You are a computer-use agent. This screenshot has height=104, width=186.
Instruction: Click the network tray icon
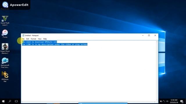pyautogui.click(x=164, y=101)
